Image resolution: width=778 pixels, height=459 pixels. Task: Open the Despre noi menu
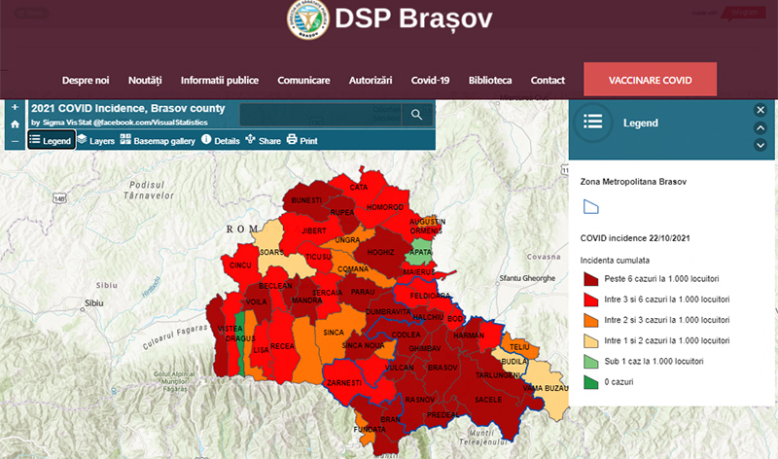click(x=86, y=80)
